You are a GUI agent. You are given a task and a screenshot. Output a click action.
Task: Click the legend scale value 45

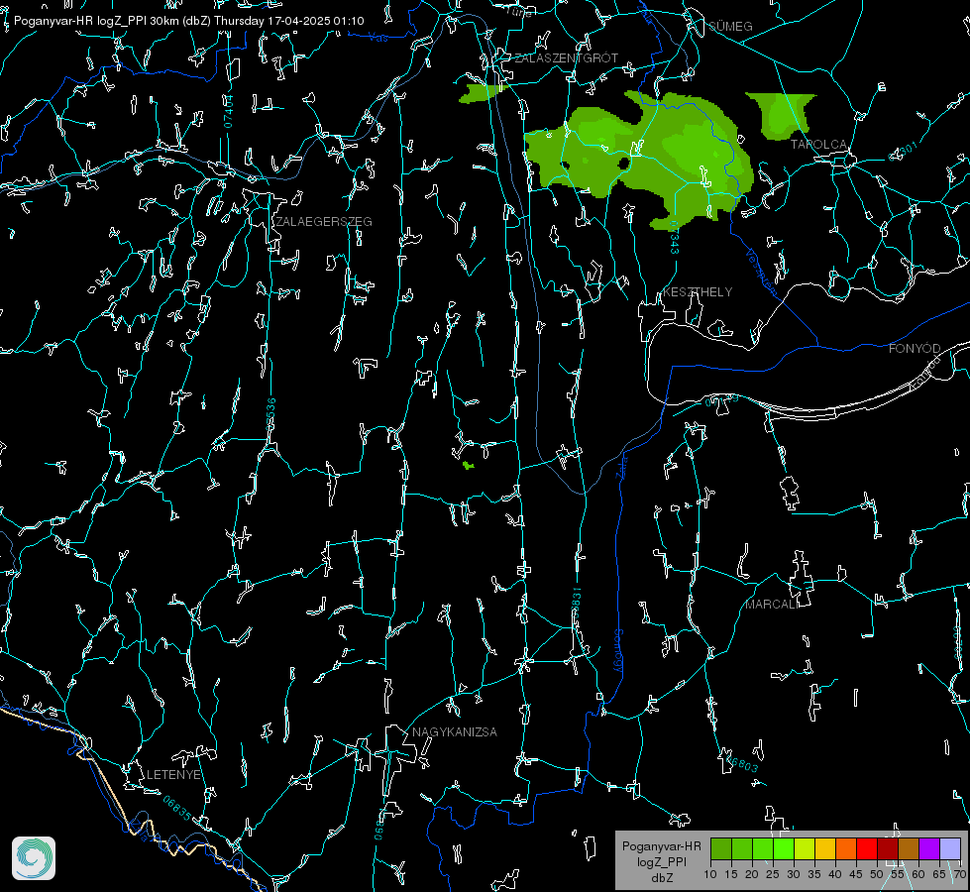(x=856, y=874)
